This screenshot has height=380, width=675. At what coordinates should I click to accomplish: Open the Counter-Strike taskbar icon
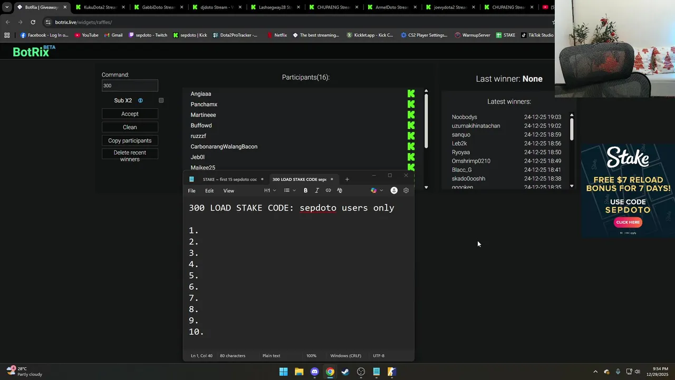392,372
